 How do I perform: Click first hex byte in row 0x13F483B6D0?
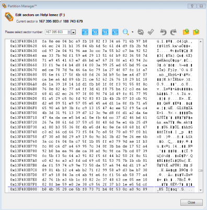[x=44, y=99]
